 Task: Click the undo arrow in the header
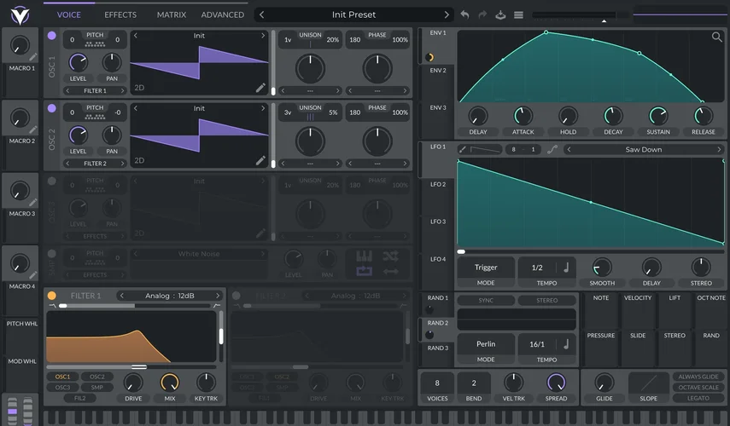point(464,14)
